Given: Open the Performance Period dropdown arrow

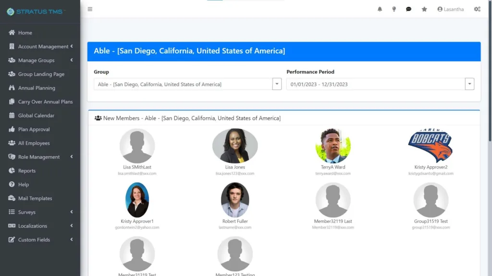Looking at the screenshot, I should coord(469,84).
